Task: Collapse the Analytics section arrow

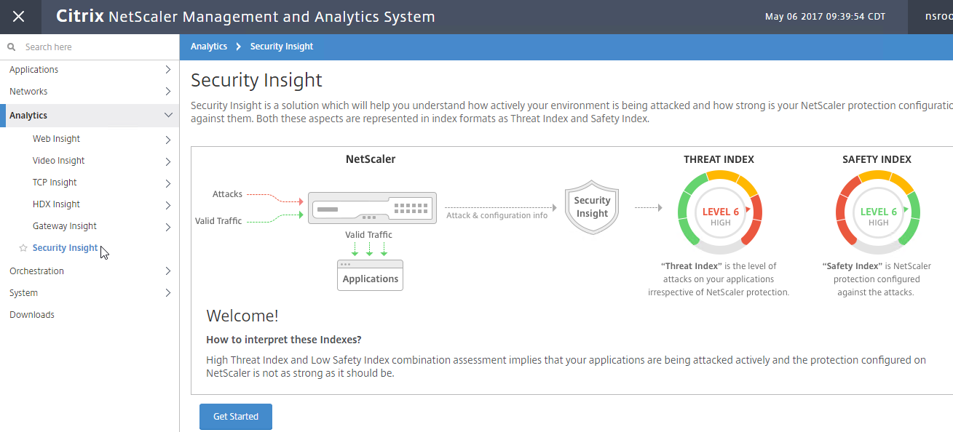Action: (168, 116)
